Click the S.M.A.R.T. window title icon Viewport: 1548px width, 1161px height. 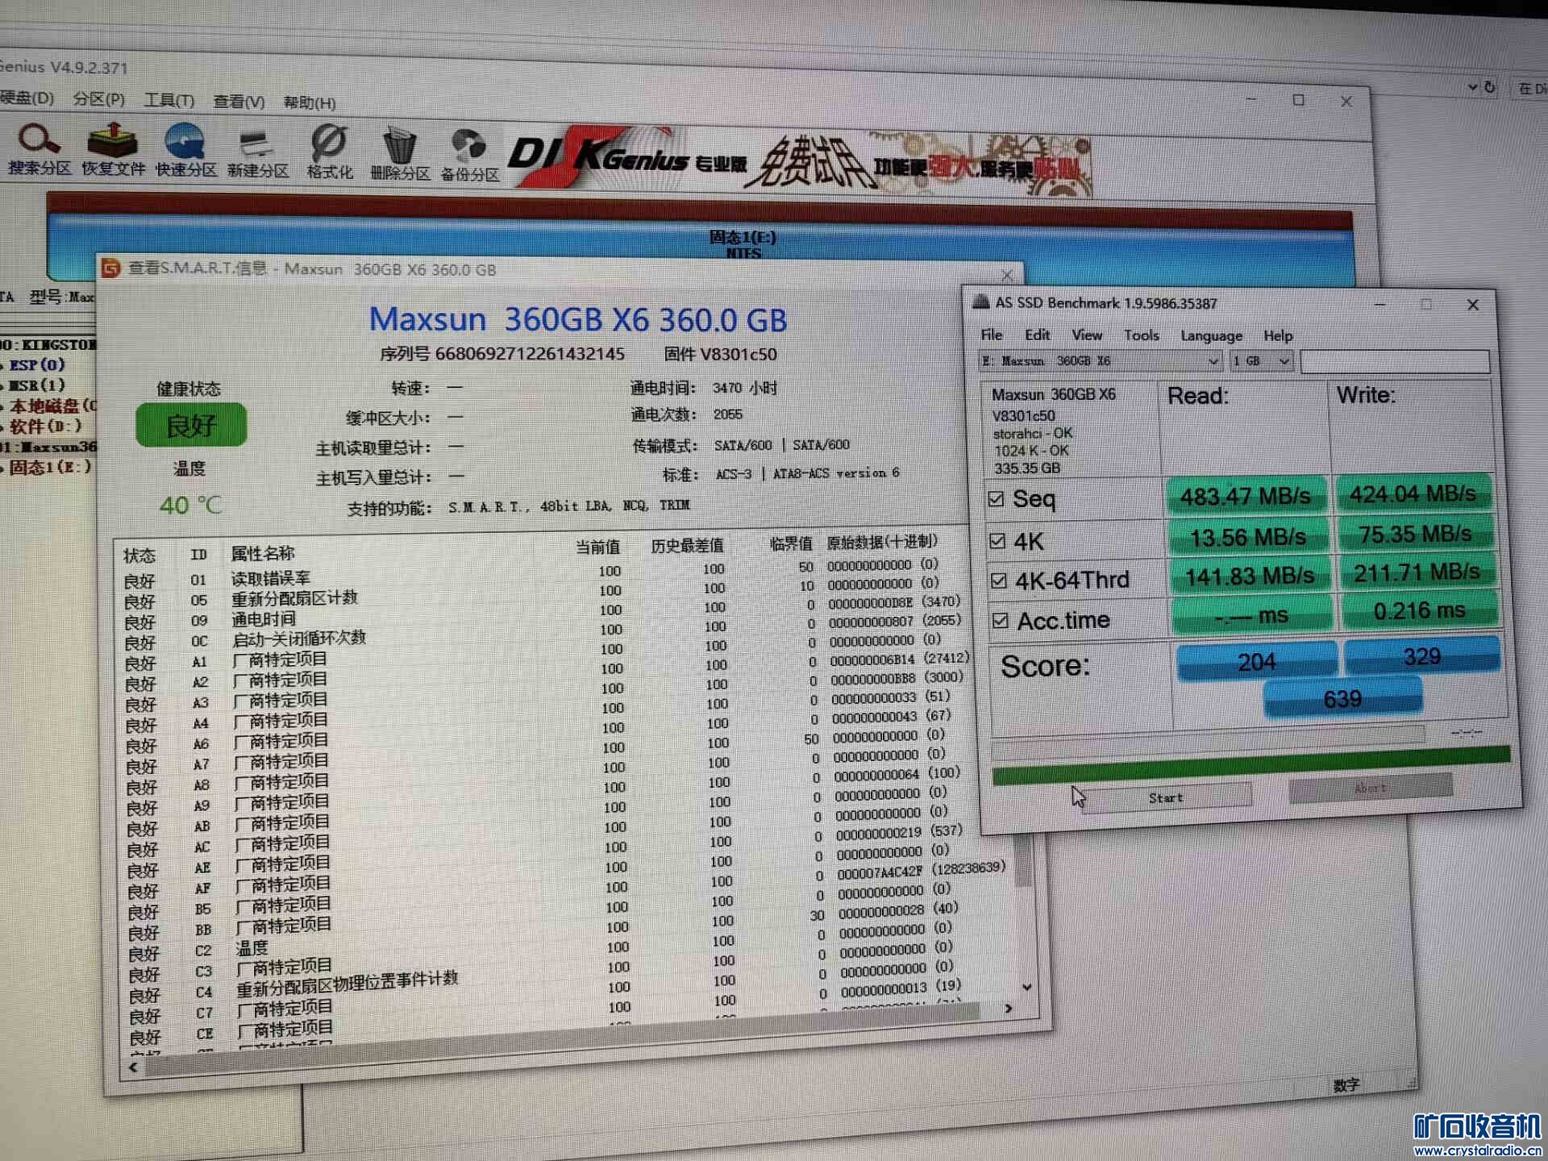(111, 268)
